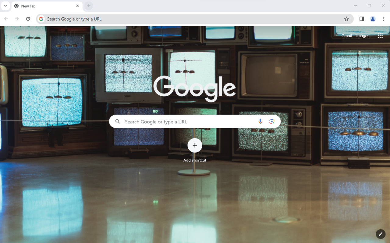Customize this page with pencil button
This screenshot has height=243, width=390.
click(380, 234)
